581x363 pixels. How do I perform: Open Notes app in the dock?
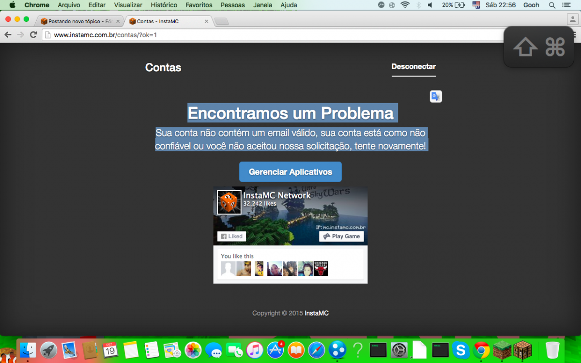click(131, 350)
